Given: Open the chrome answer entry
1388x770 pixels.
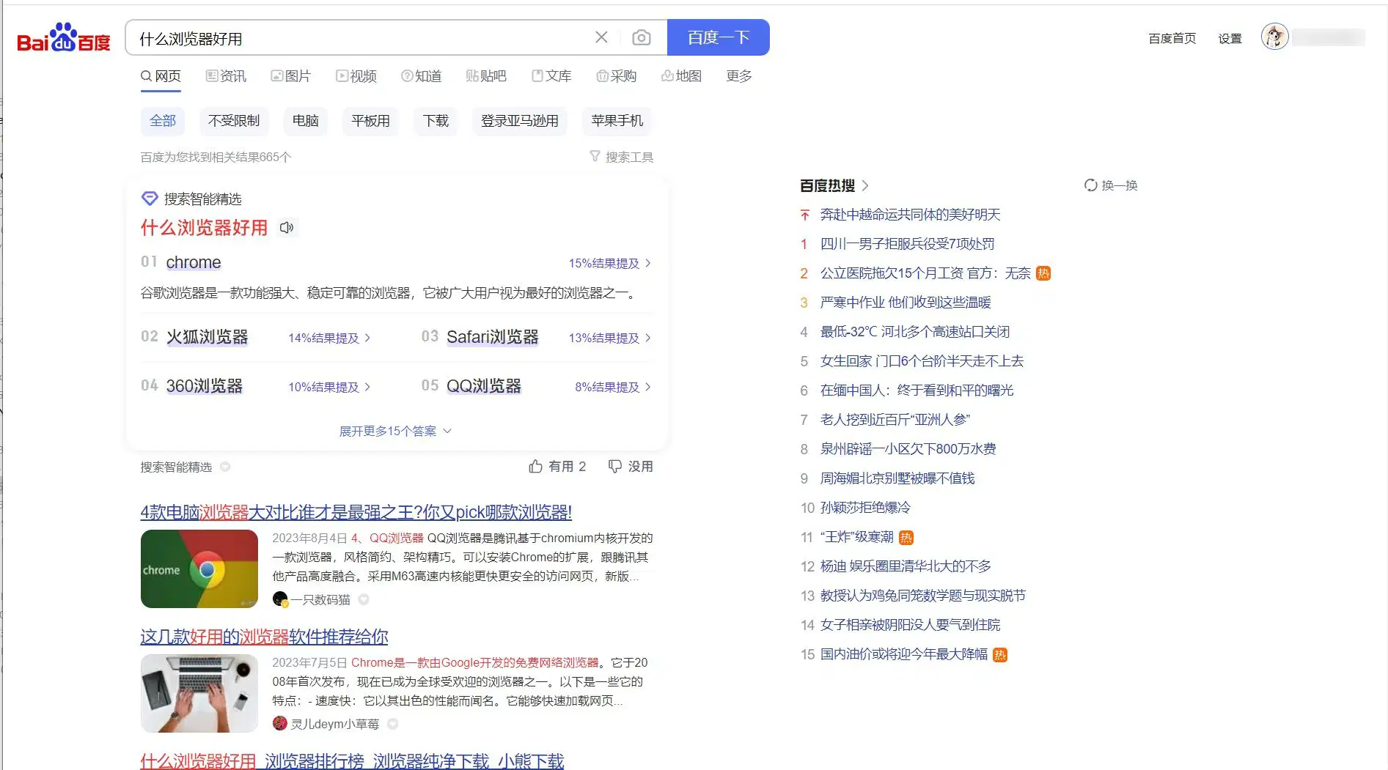Looking at the screenshot, I should [x=194, y=262].
